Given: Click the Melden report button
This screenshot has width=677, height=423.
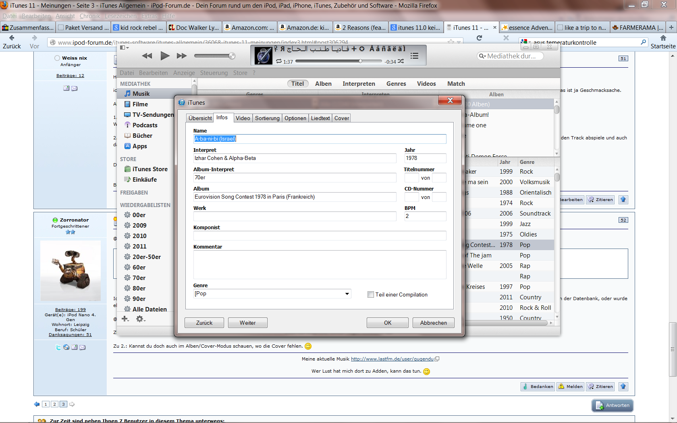Looking at the screenshot, I should [x=570, y=386].
